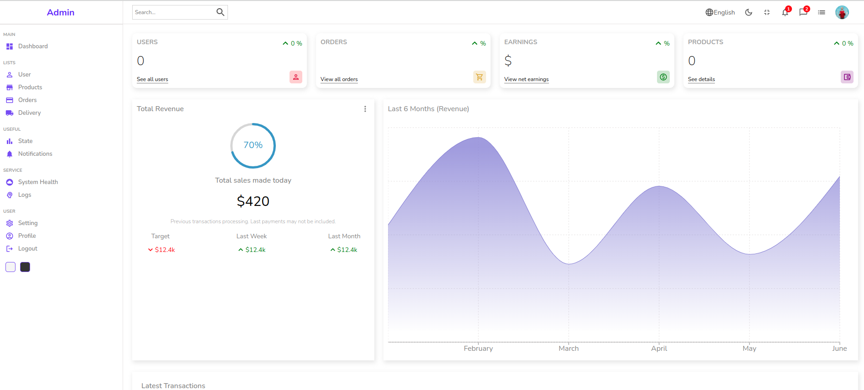Click the Dashboard grid icon

pos(10,46)
